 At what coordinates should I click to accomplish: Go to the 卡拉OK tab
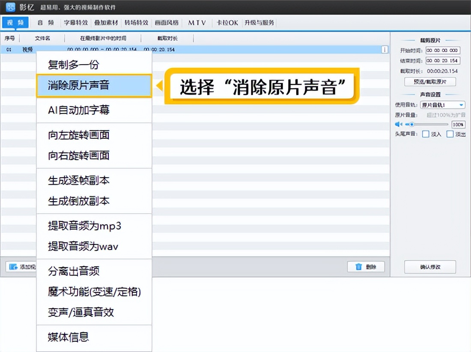coord(227,23)
